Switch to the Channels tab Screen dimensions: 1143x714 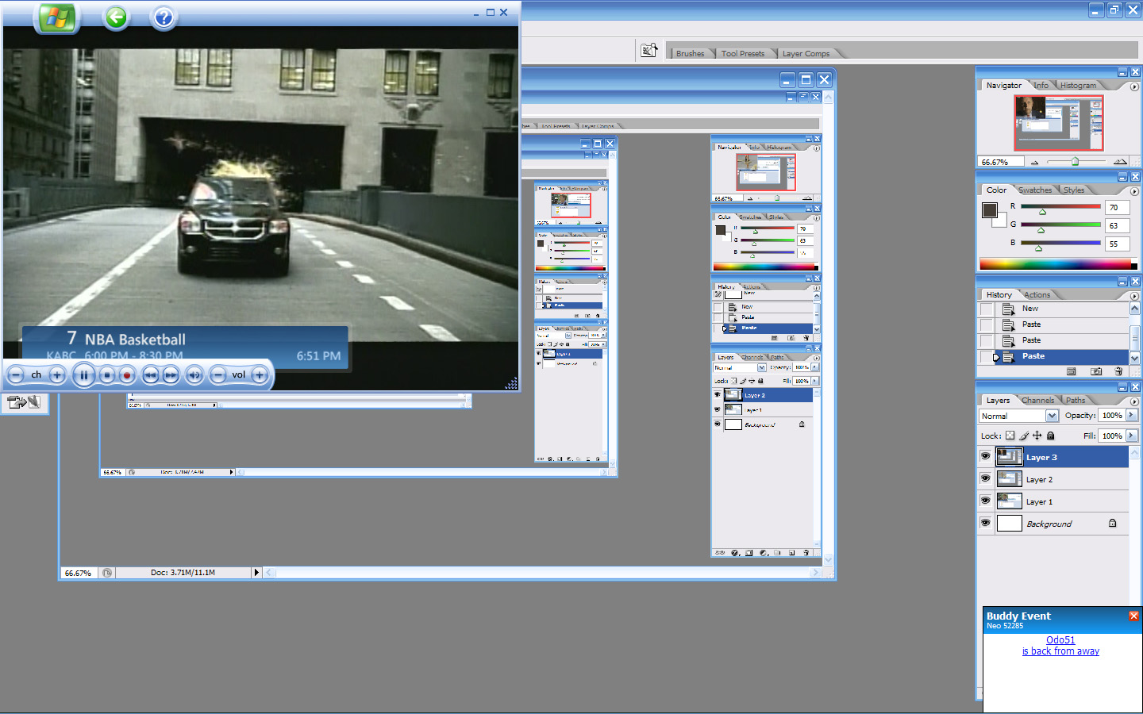(1037, 401)
